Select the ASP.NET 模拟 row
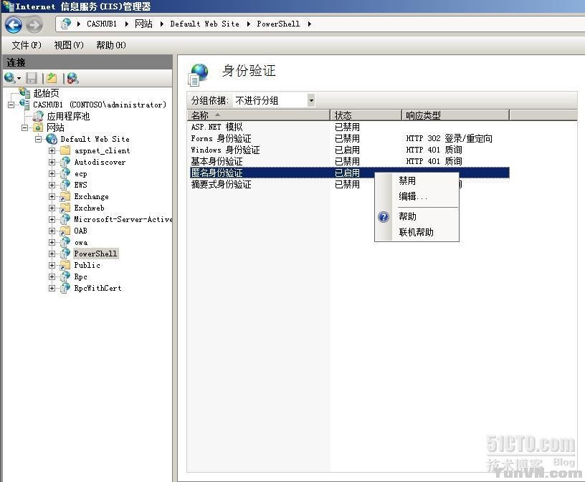585x482 pixels. click(x=348, y=127)
